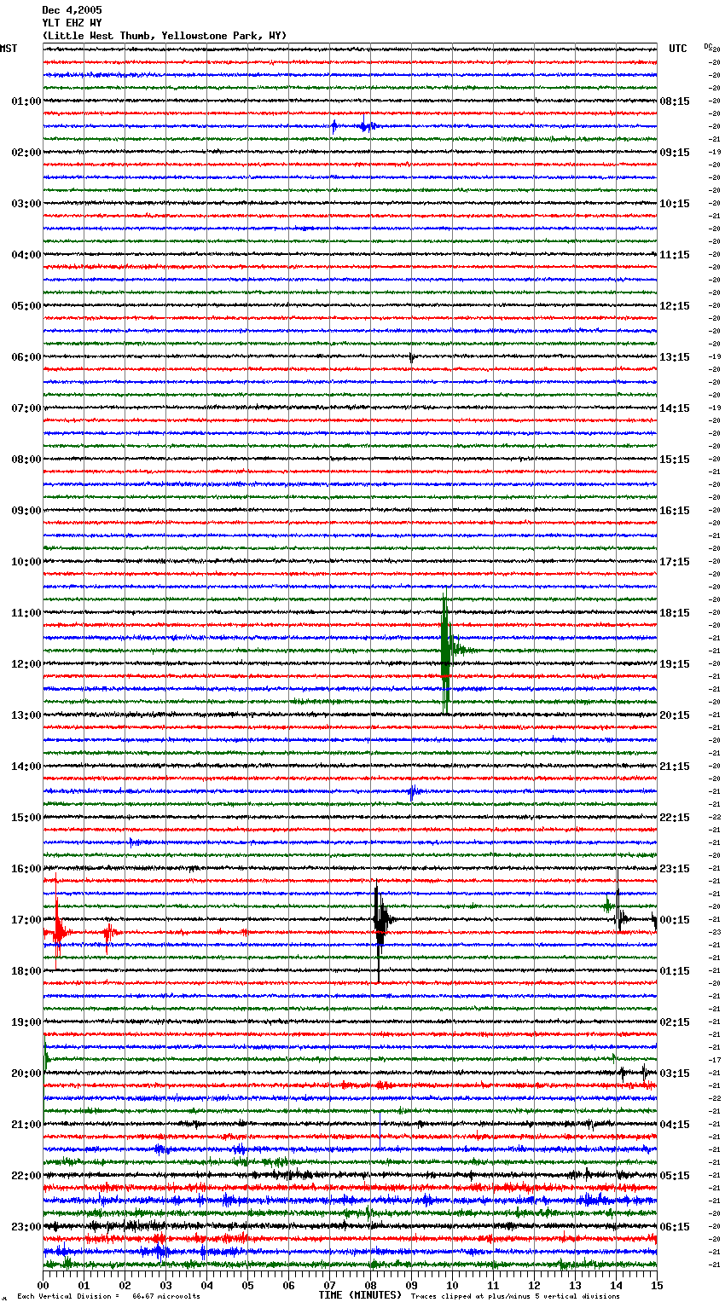Select the '14:15' UTC time label

pos(675,408)
